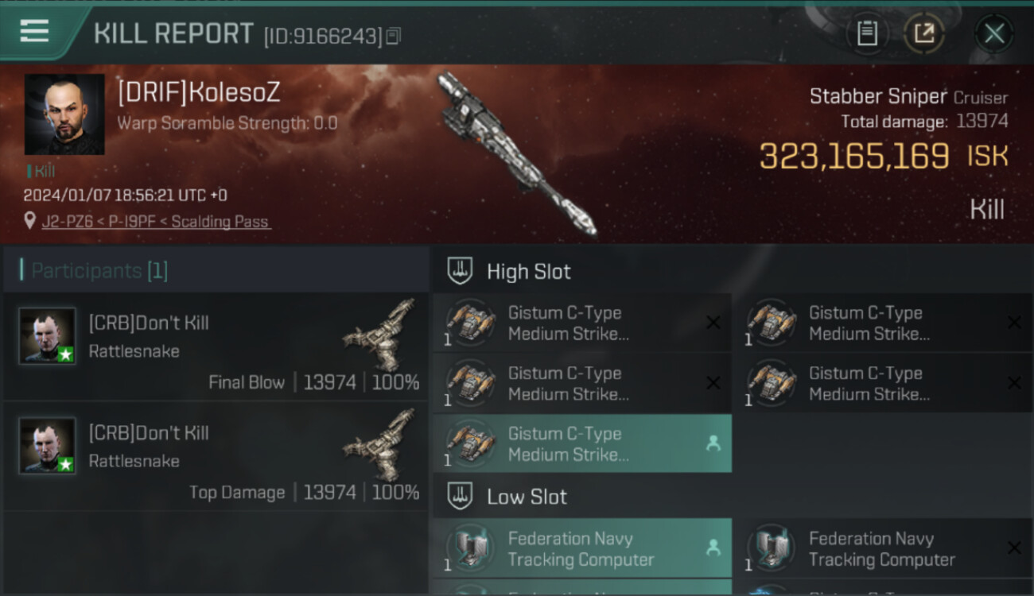The image size is (1034, 596).
Task: Copy the kill report ID
Action: click(x=394, y=36)
